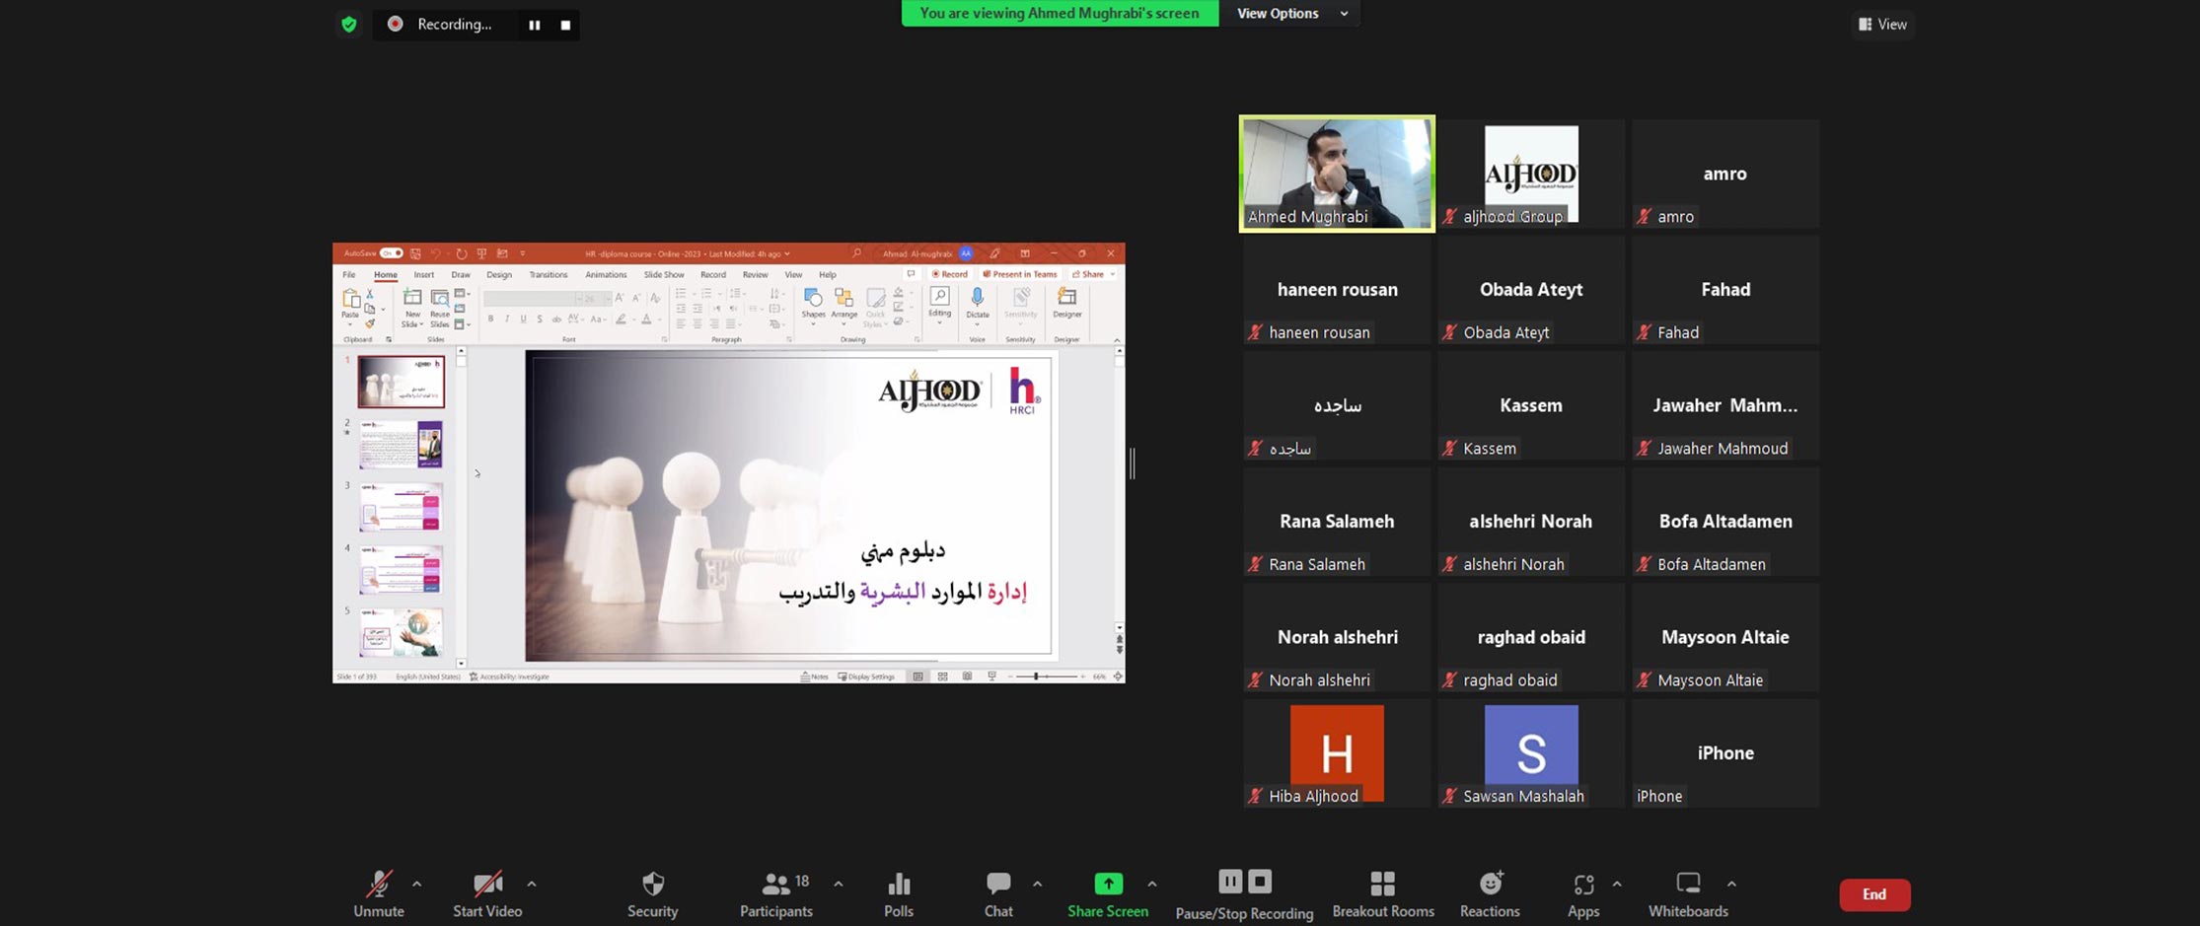Open the Polls icon
This screenshot has width=2200, height=926.
(x=898, y=884)
